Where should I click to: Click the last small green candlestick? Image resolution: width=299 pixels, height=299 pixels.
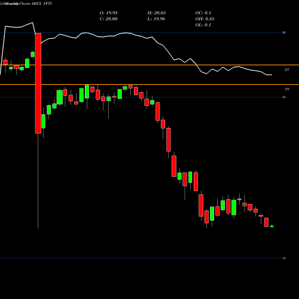pyautogui.click(x=272, y=226)
